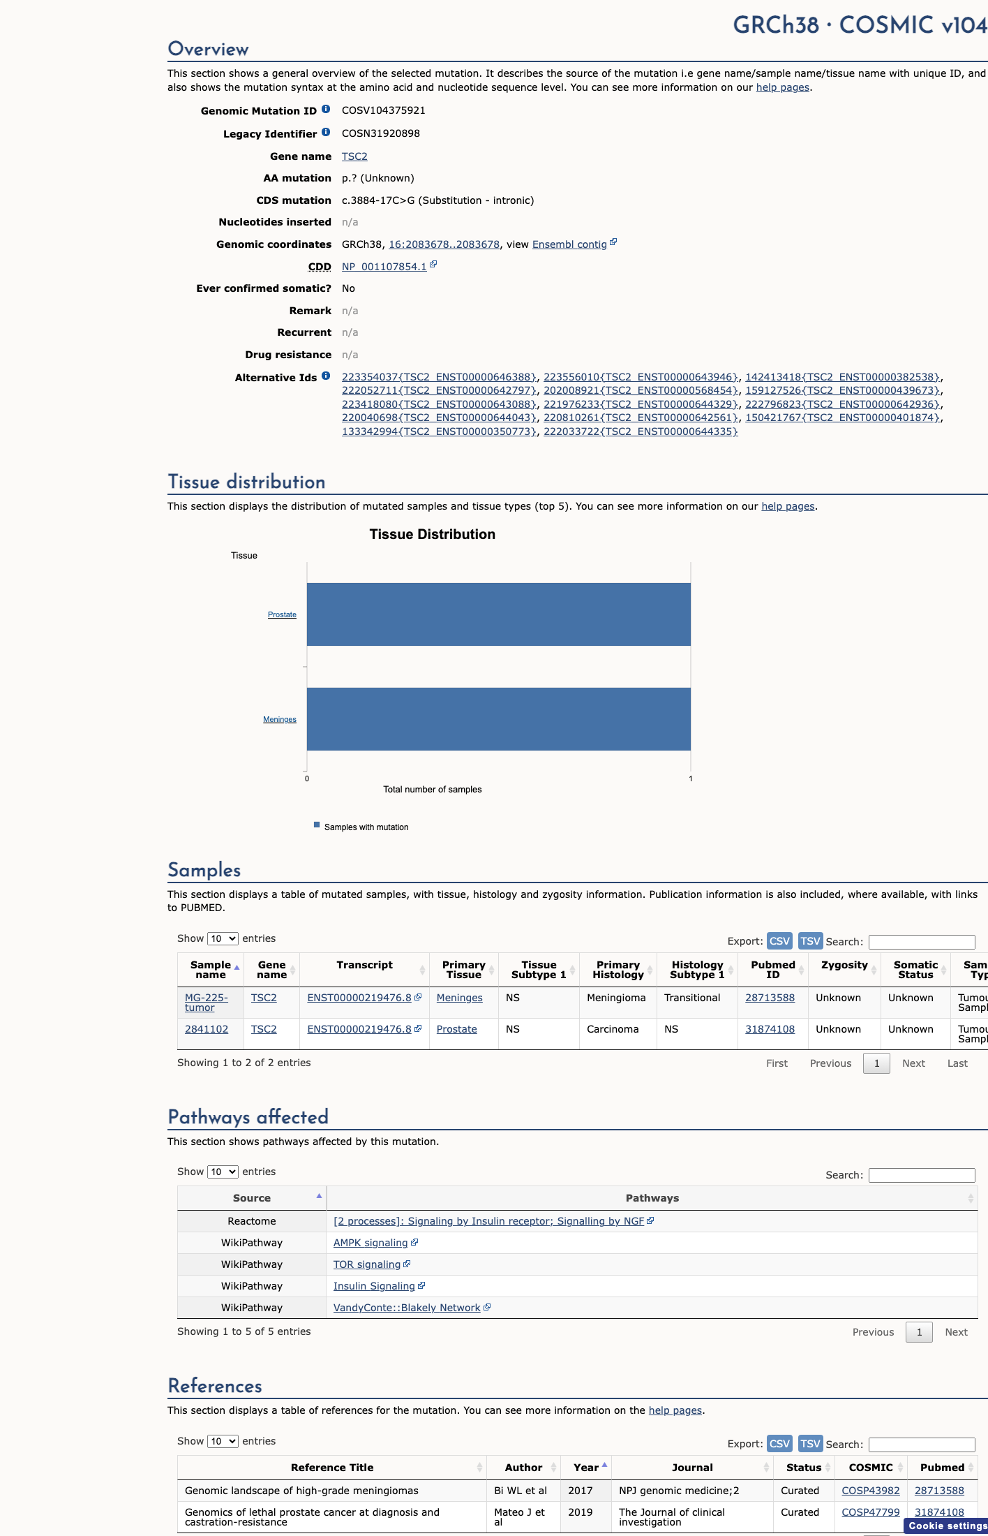
Task: Click Next in Samples table pagination
Action: pos(913,1063)
